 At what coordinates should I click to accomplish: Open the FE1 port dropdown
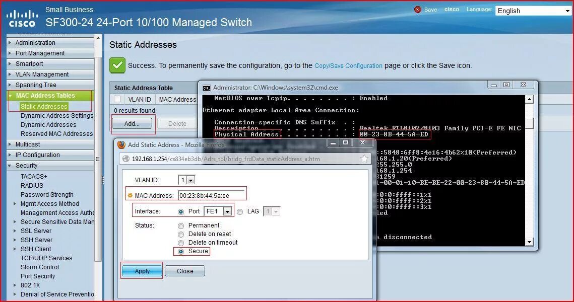(218, 211)
